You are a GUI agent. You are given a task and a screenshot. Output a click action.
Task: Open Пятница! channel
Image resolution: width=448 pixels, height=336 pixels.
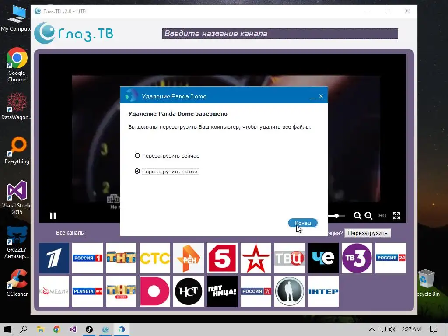pyautogui.click(x=222, y=291)
